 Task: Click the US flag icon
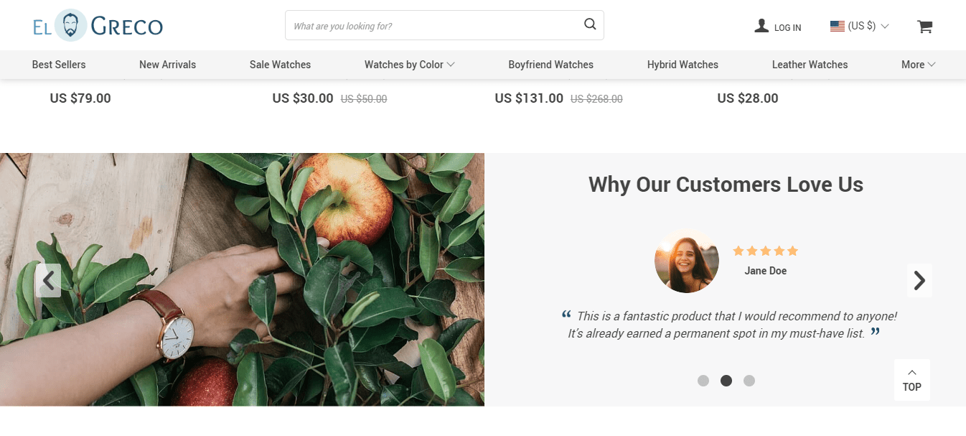[x=837, y=26]
